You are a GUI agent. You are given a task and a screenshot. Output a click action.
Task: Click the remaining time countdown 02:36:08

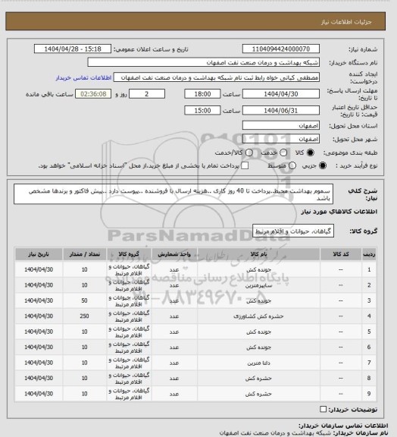click(93, 94)
